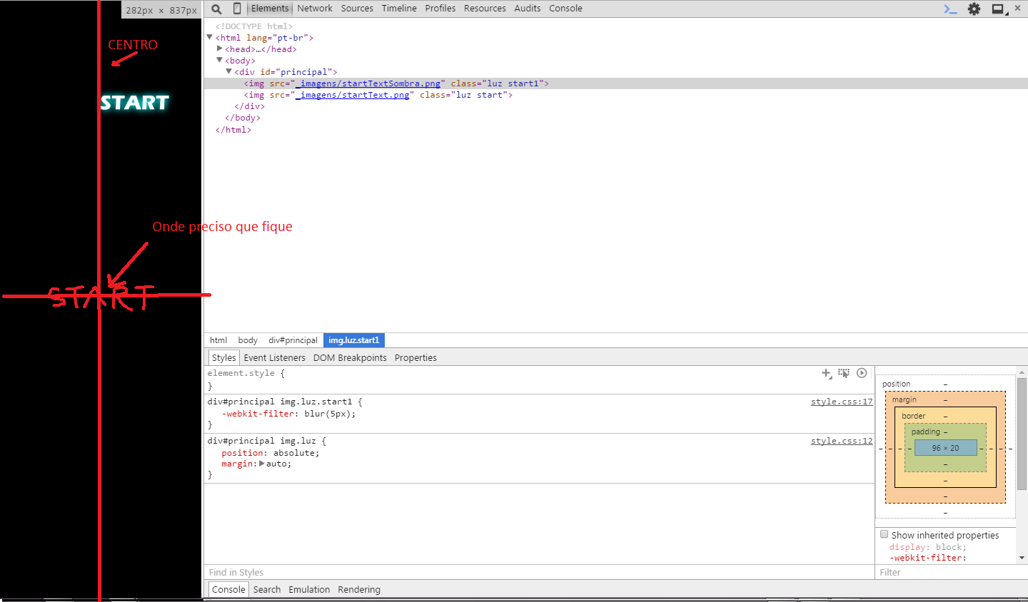Click the computed pane vertical scrollbar
Viewport: 1028px width, 602px height.
coord(1022,435)
